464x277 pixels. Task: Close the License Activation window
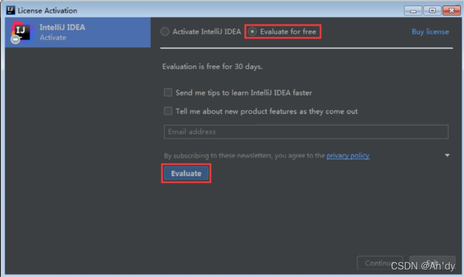point(451,11)
